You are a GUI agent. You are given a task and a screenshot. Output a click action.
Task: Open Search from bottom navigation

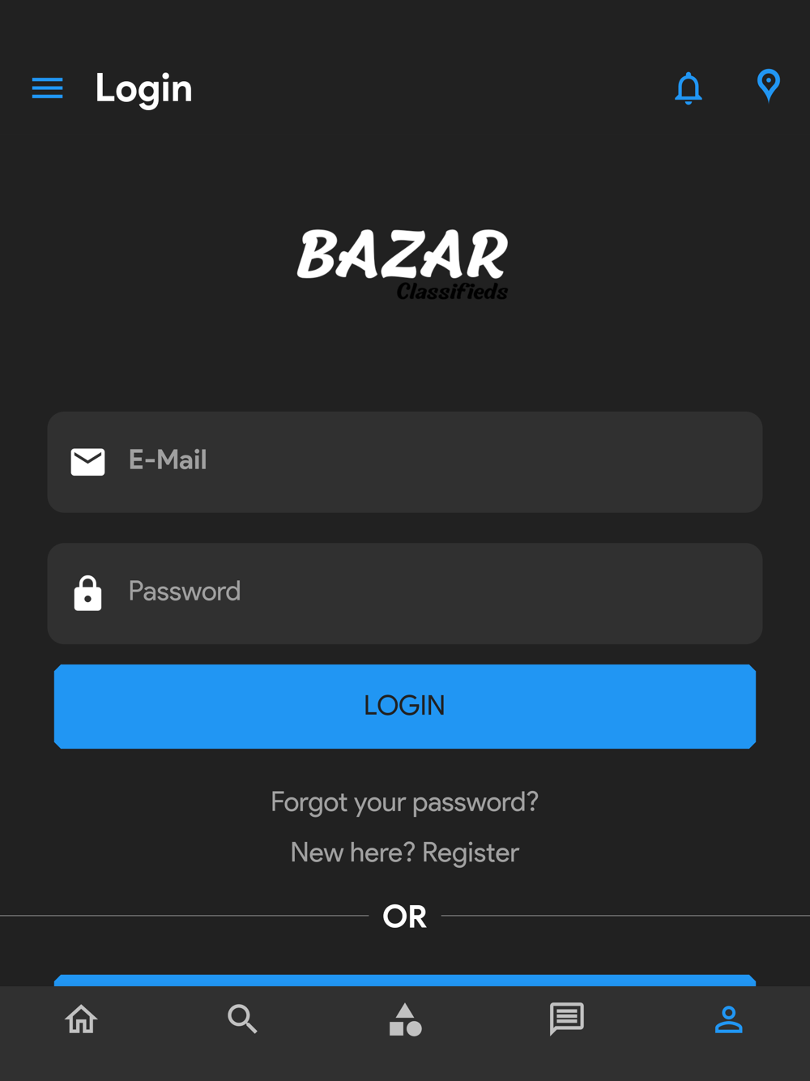242,1019
